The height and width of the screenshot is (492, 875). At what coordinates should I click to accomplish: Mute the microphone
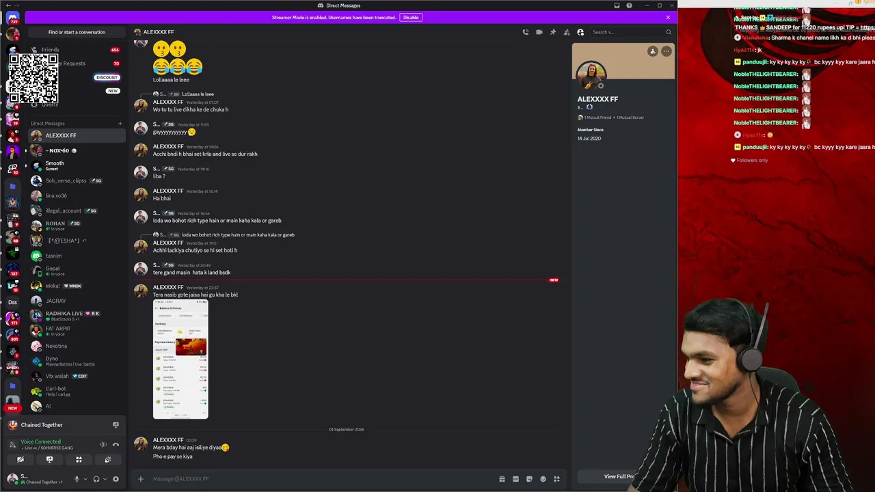77,479
